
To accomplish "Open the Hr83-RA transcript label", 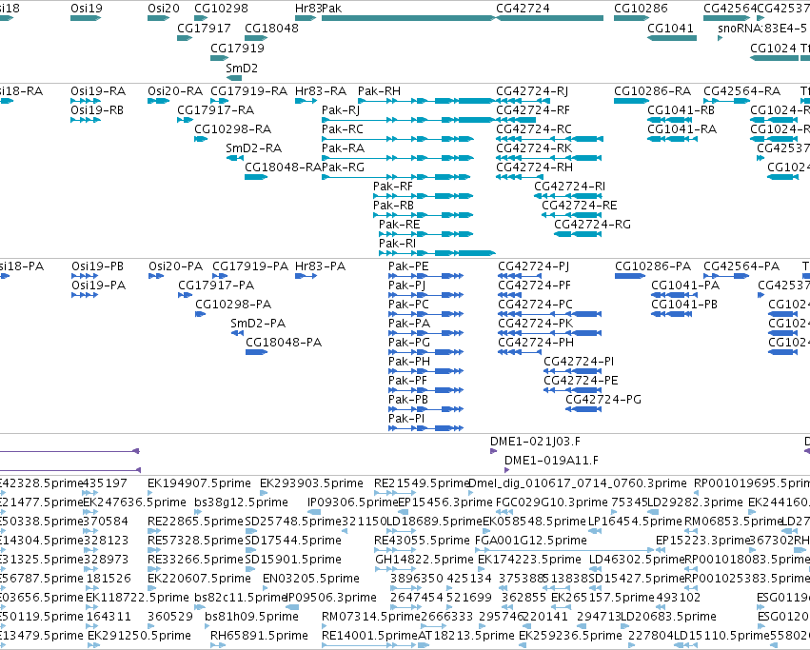I will [321, 91].
